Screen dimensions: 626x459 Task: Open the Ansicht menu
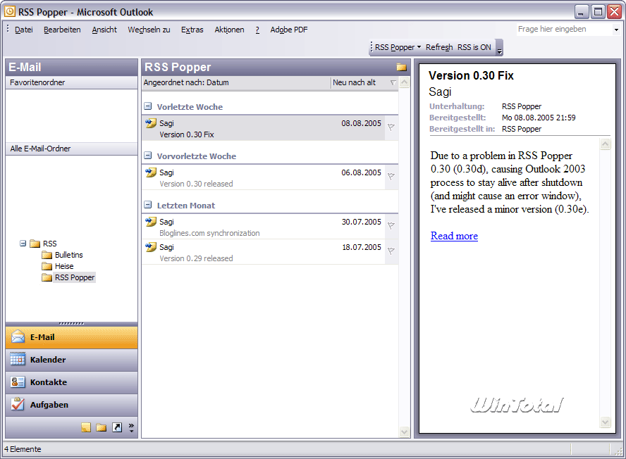tap(104, 30)
